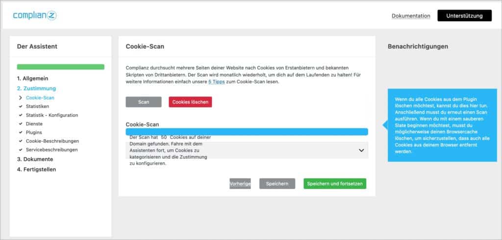Click Speichern und fortsetzen
Viewport: 502px width, 240px height.
[335, 184]
